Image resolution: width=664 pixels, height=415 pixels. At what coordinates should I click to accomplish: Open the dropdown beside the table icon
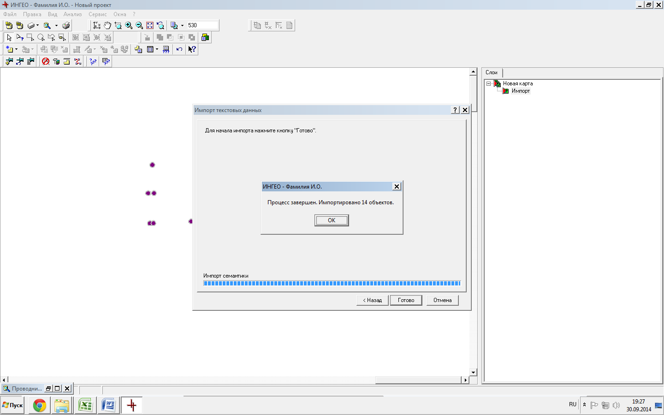pos(157,49)
